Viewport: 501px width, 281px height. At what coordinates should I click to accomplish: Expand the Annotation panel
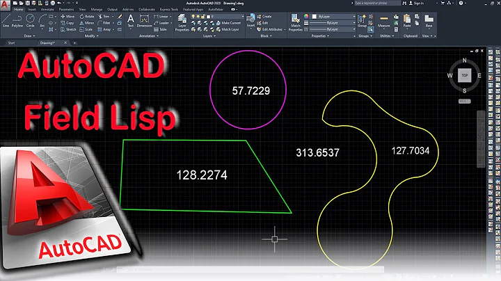pos(149,36)
